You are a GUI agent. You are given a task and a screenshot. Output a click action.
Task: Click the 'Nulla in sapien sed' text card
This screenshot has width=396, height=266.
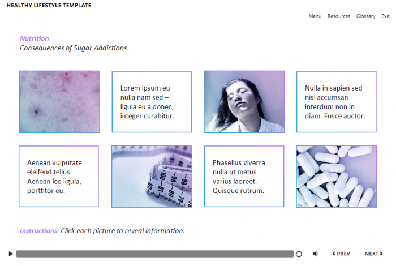coord(337,101)
